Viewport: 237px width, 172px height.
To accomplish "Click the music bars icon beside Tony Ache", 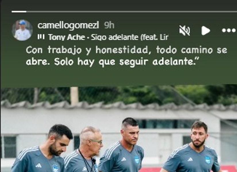I will (x=41, y=37).
